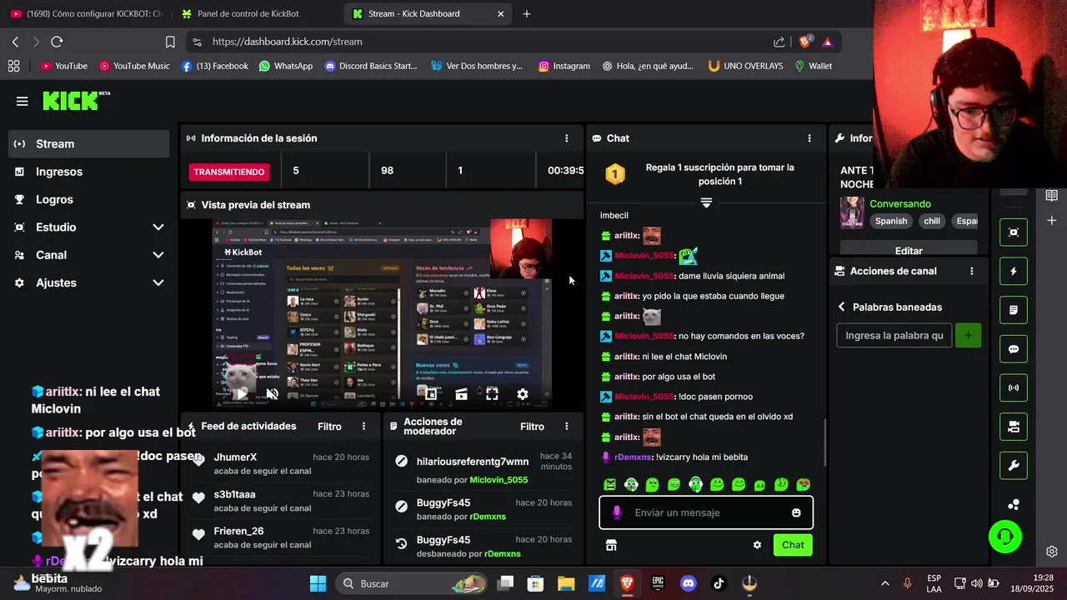Viewport: 1067px width, 600px height.
Task: Open Discord from the taskbar
Action: point(689,583)
